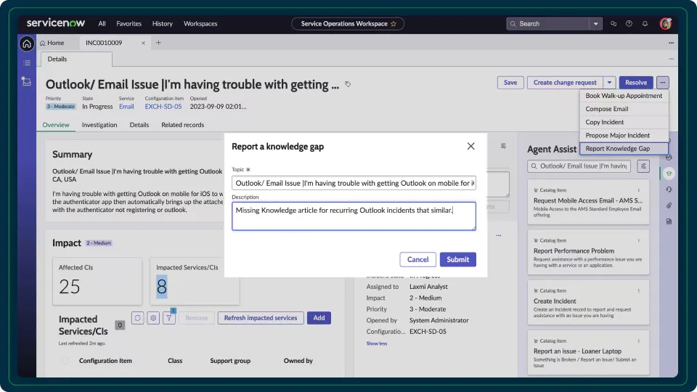Click the Submit button in the dialog

click(x=457, y=259)
